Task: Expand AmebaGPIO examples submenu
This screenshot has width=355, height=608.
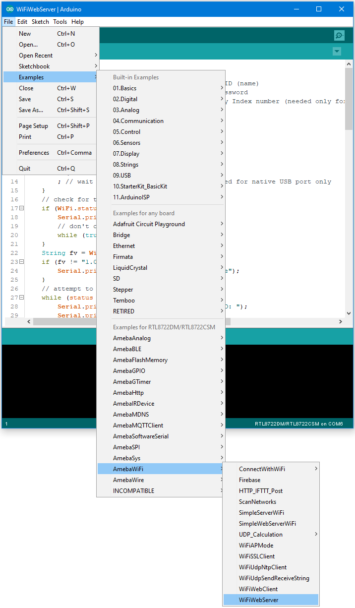Action: (x=161, y=371)
